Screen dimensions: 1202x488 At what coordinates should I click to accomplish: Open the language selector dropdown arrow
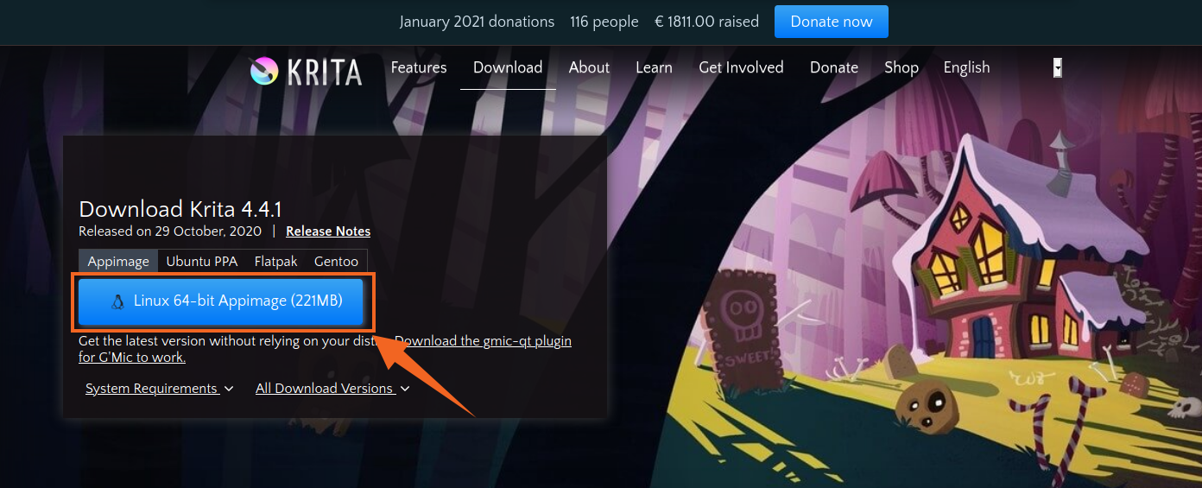[x=1057, y=68]
